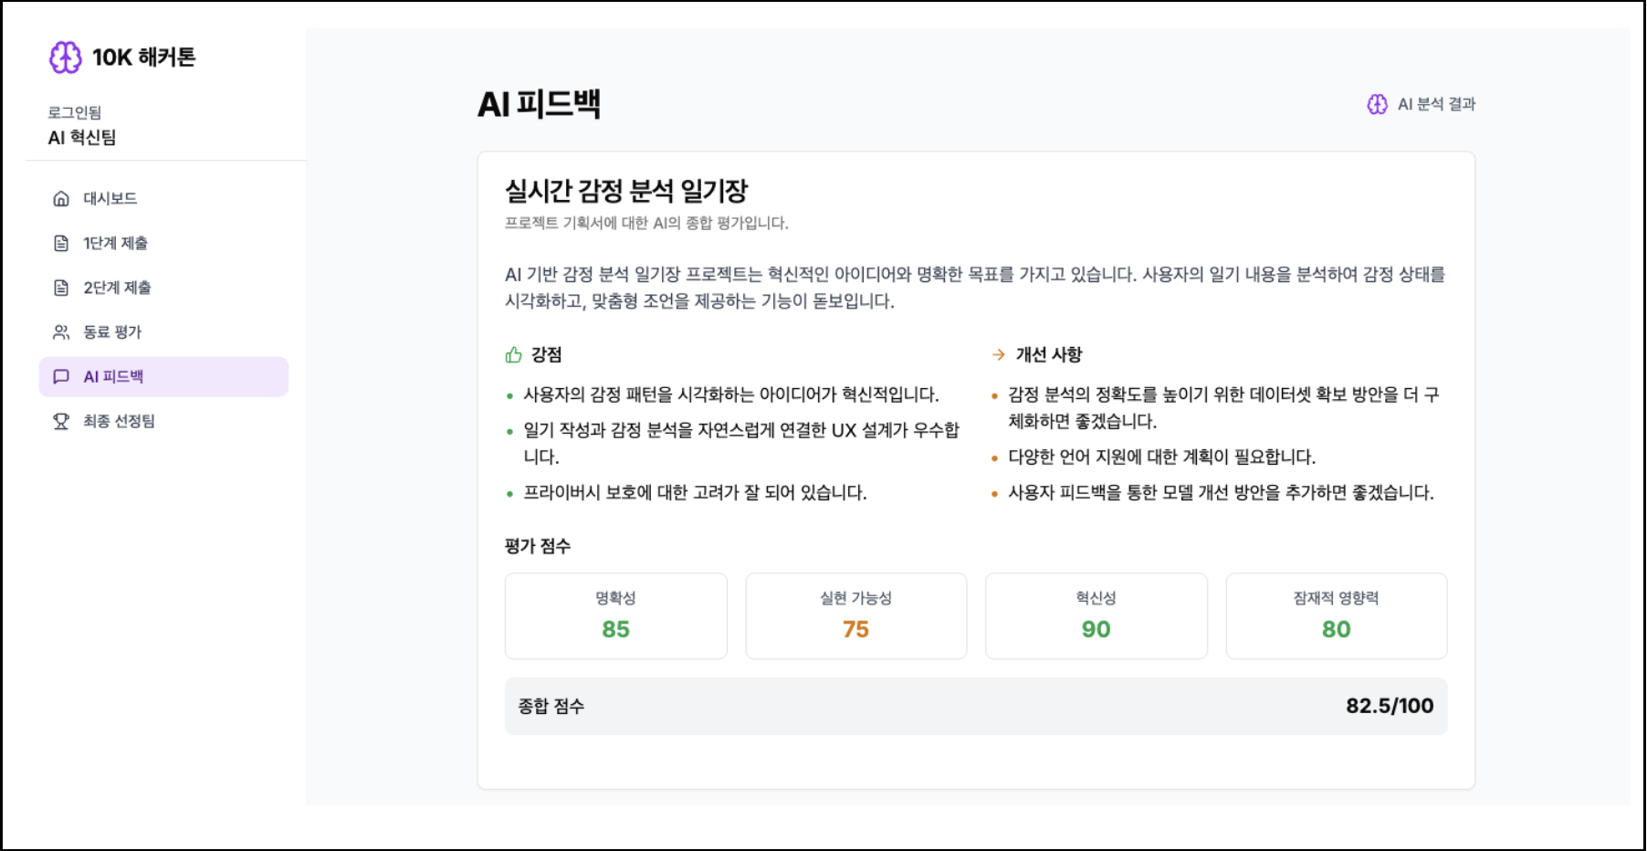Click the trophy icon beside 최종 선정팀
Viewport: 1647px width, 851px height.
coord(60,421)
